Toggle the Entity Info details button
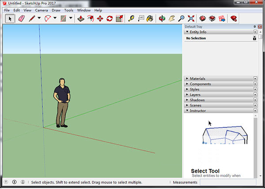The width and height of the screenshot is (265, 189). click(x=255, y=38)
